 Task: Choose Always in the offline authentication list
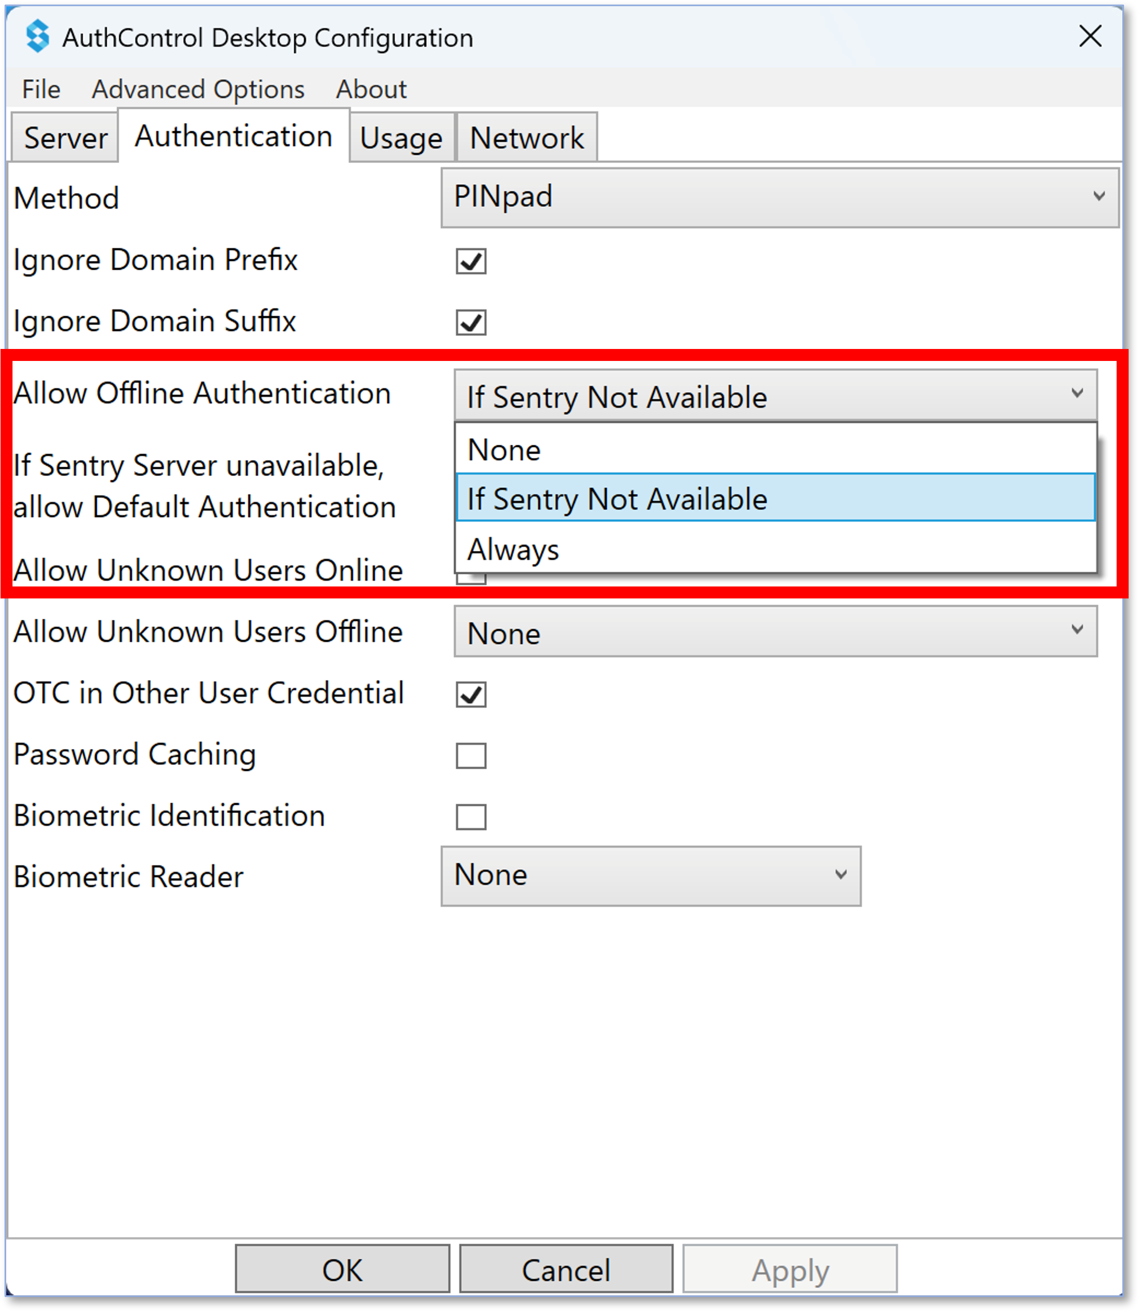point(776,549)
